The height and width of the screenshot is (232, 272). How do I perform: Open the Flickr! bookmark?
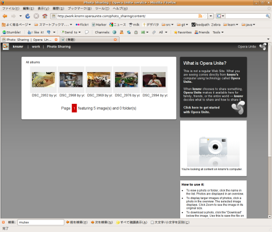coord(82,24)
